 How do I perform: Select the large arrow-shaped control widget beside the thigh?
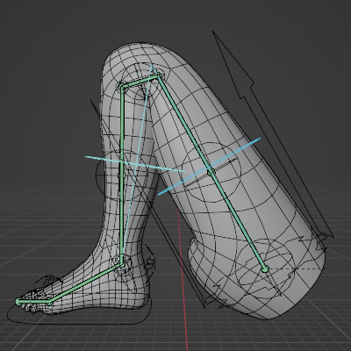click(x=273, y=134)
